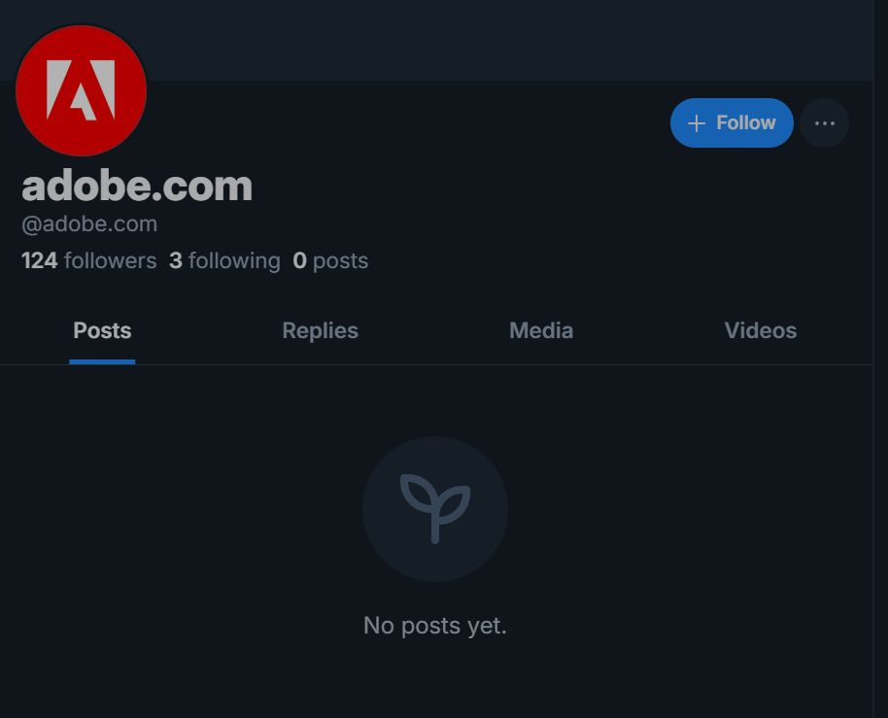The width and height of the screenshot is (888, 718).
Task: Open the red Adobe logo avatar
Action: 81,90
